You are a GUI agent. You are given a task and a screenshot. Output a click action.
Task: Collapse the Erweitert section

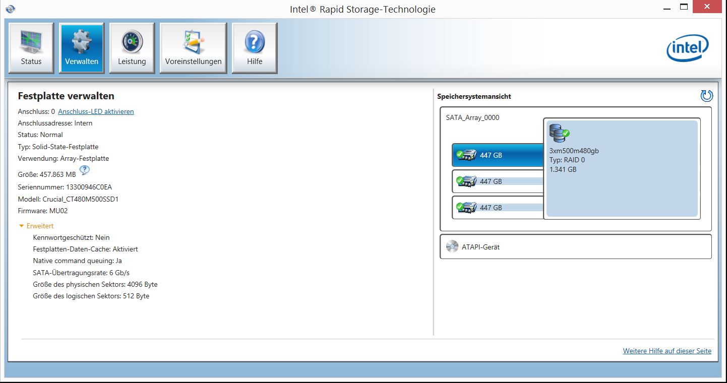point(36,226)
